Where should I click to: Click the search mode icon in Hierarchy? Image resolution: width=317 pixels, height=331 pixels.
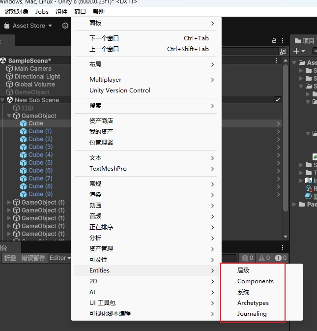pyautogui.click(x=283, y=51)
